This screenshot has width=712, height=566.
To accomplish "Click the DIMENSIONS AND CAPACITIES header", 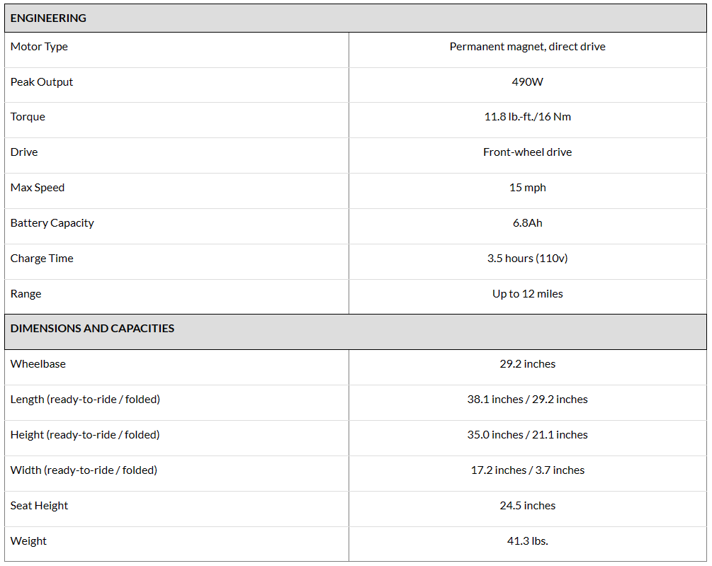I will coord(92,329).
